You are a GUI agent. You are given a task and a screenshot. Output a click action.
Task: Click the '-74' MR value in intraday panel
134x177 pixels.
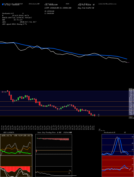pyautogui.click(x=70, y=171)
